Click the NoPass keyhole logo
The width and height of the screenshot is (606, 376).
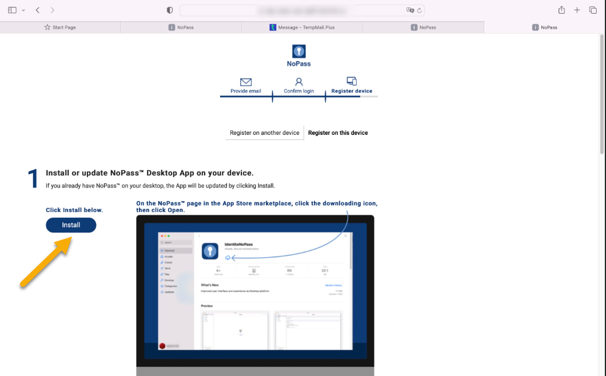tap(298, 51)
